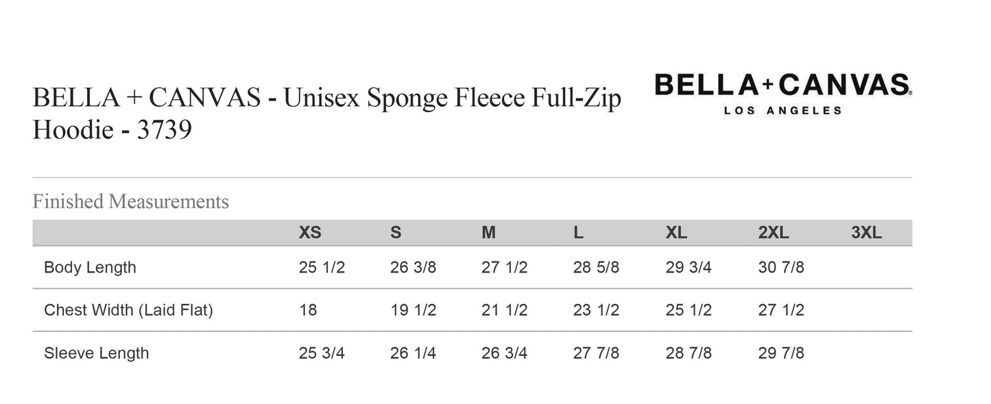Click the chest width value 18
Image resolution: width=991 pixels, height=404 pixels.
(308, 310)
